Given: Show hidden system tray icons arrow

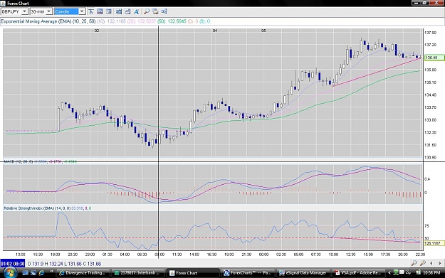Looking at the screenshot, I should 389,272.
